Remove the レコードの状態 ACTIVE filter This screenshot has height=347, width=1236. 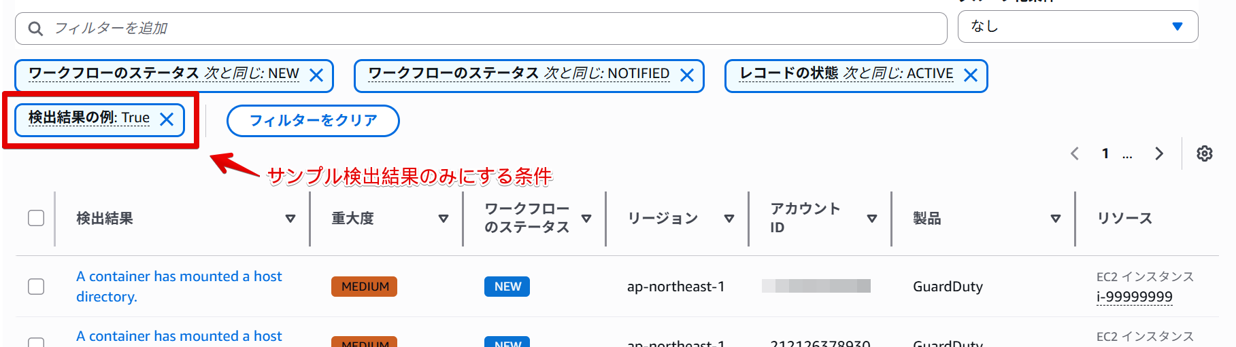[x=971, y=75]
